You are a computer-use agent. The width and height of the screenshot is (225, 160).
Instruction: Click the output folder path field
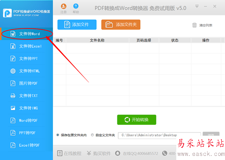coord(159,135)
